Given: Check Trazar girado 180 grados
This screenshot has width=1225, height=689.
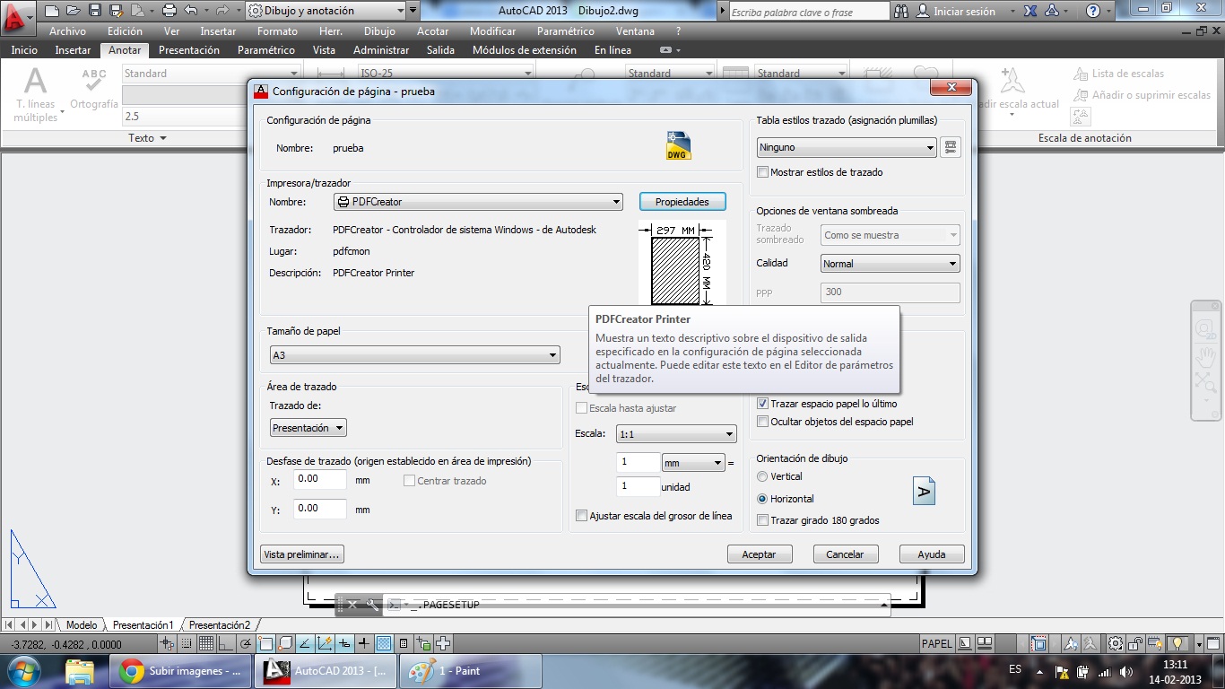Looking at the screenshot, I should pyautogui.click(x=763, y=520).
